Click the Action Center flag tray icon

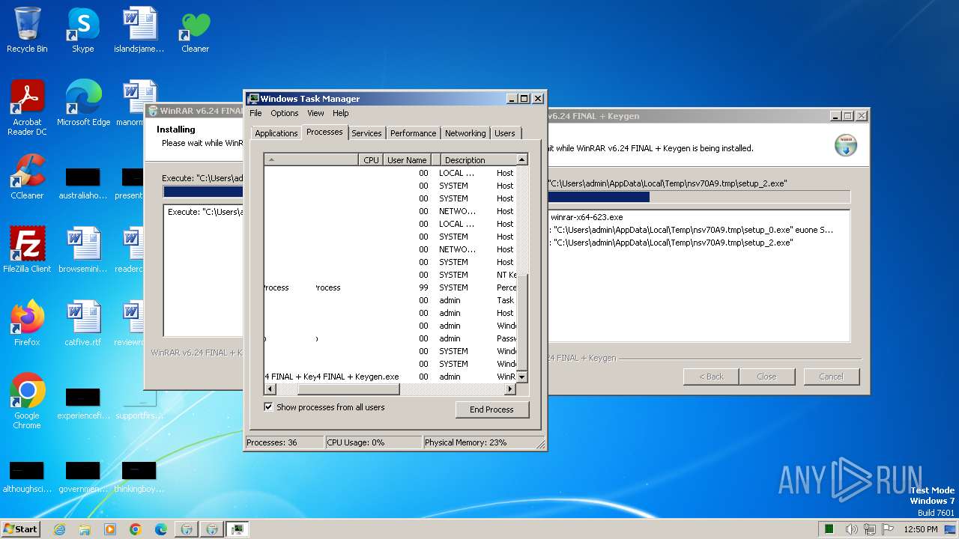tap(887, 529)
